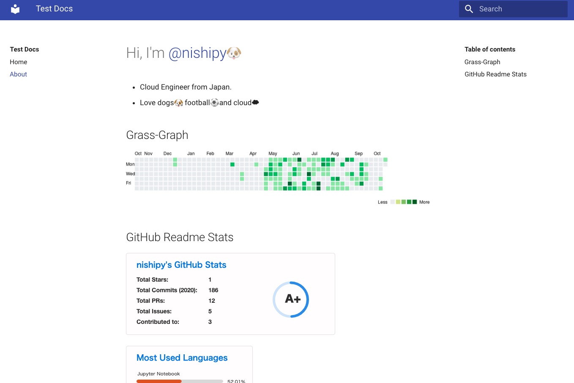This screenshot has height=383, width=574.
Task: Jump to Grass-Graph in table of contents
Action: (x=482, y=62)
